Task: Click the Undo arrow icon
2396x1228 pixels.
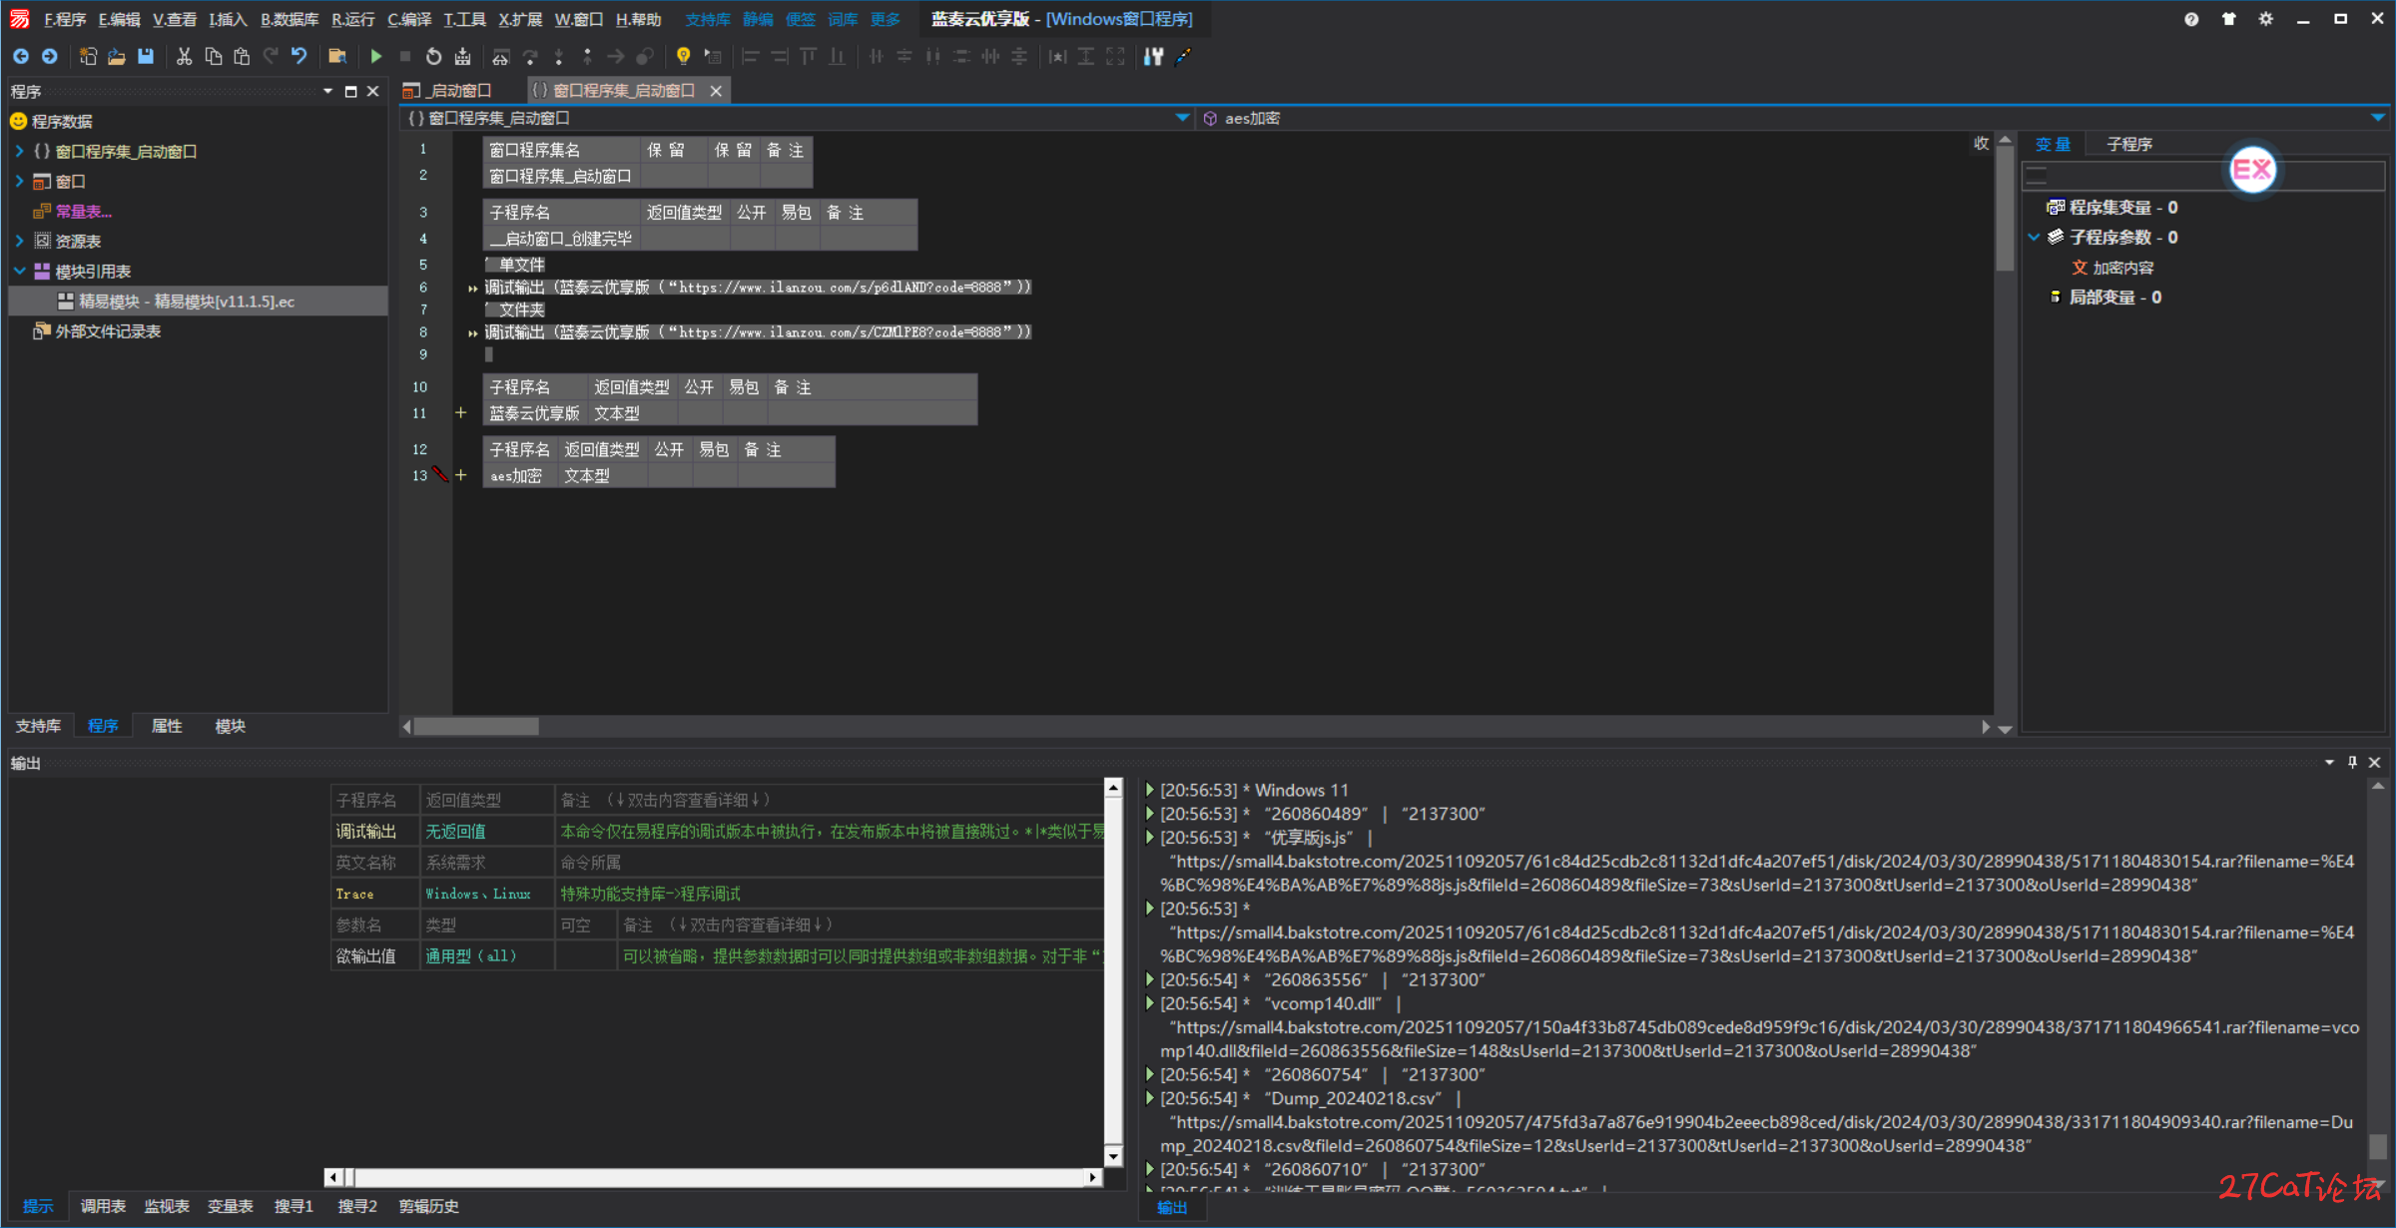Action: point(299,57)
